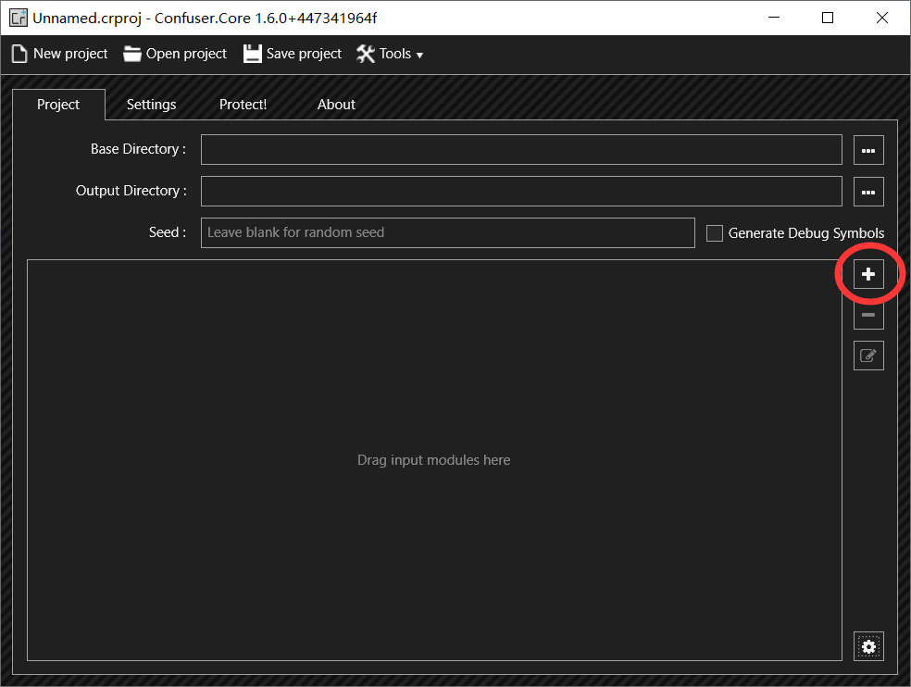911x687 pixels.
Task: Focus the Base Directory text field
Action: pyautogui.click(x=521, y=149)
